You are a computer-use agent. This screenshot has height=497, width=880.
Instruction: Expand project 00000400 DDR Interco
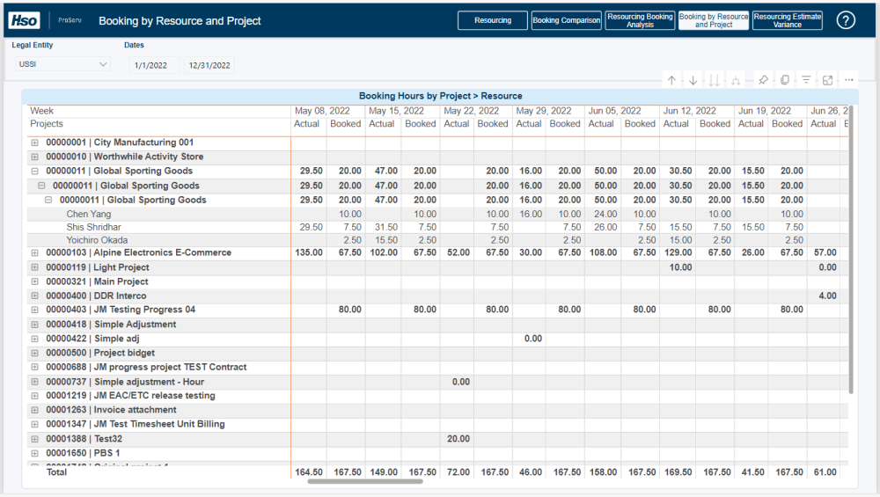coord(35,296)
